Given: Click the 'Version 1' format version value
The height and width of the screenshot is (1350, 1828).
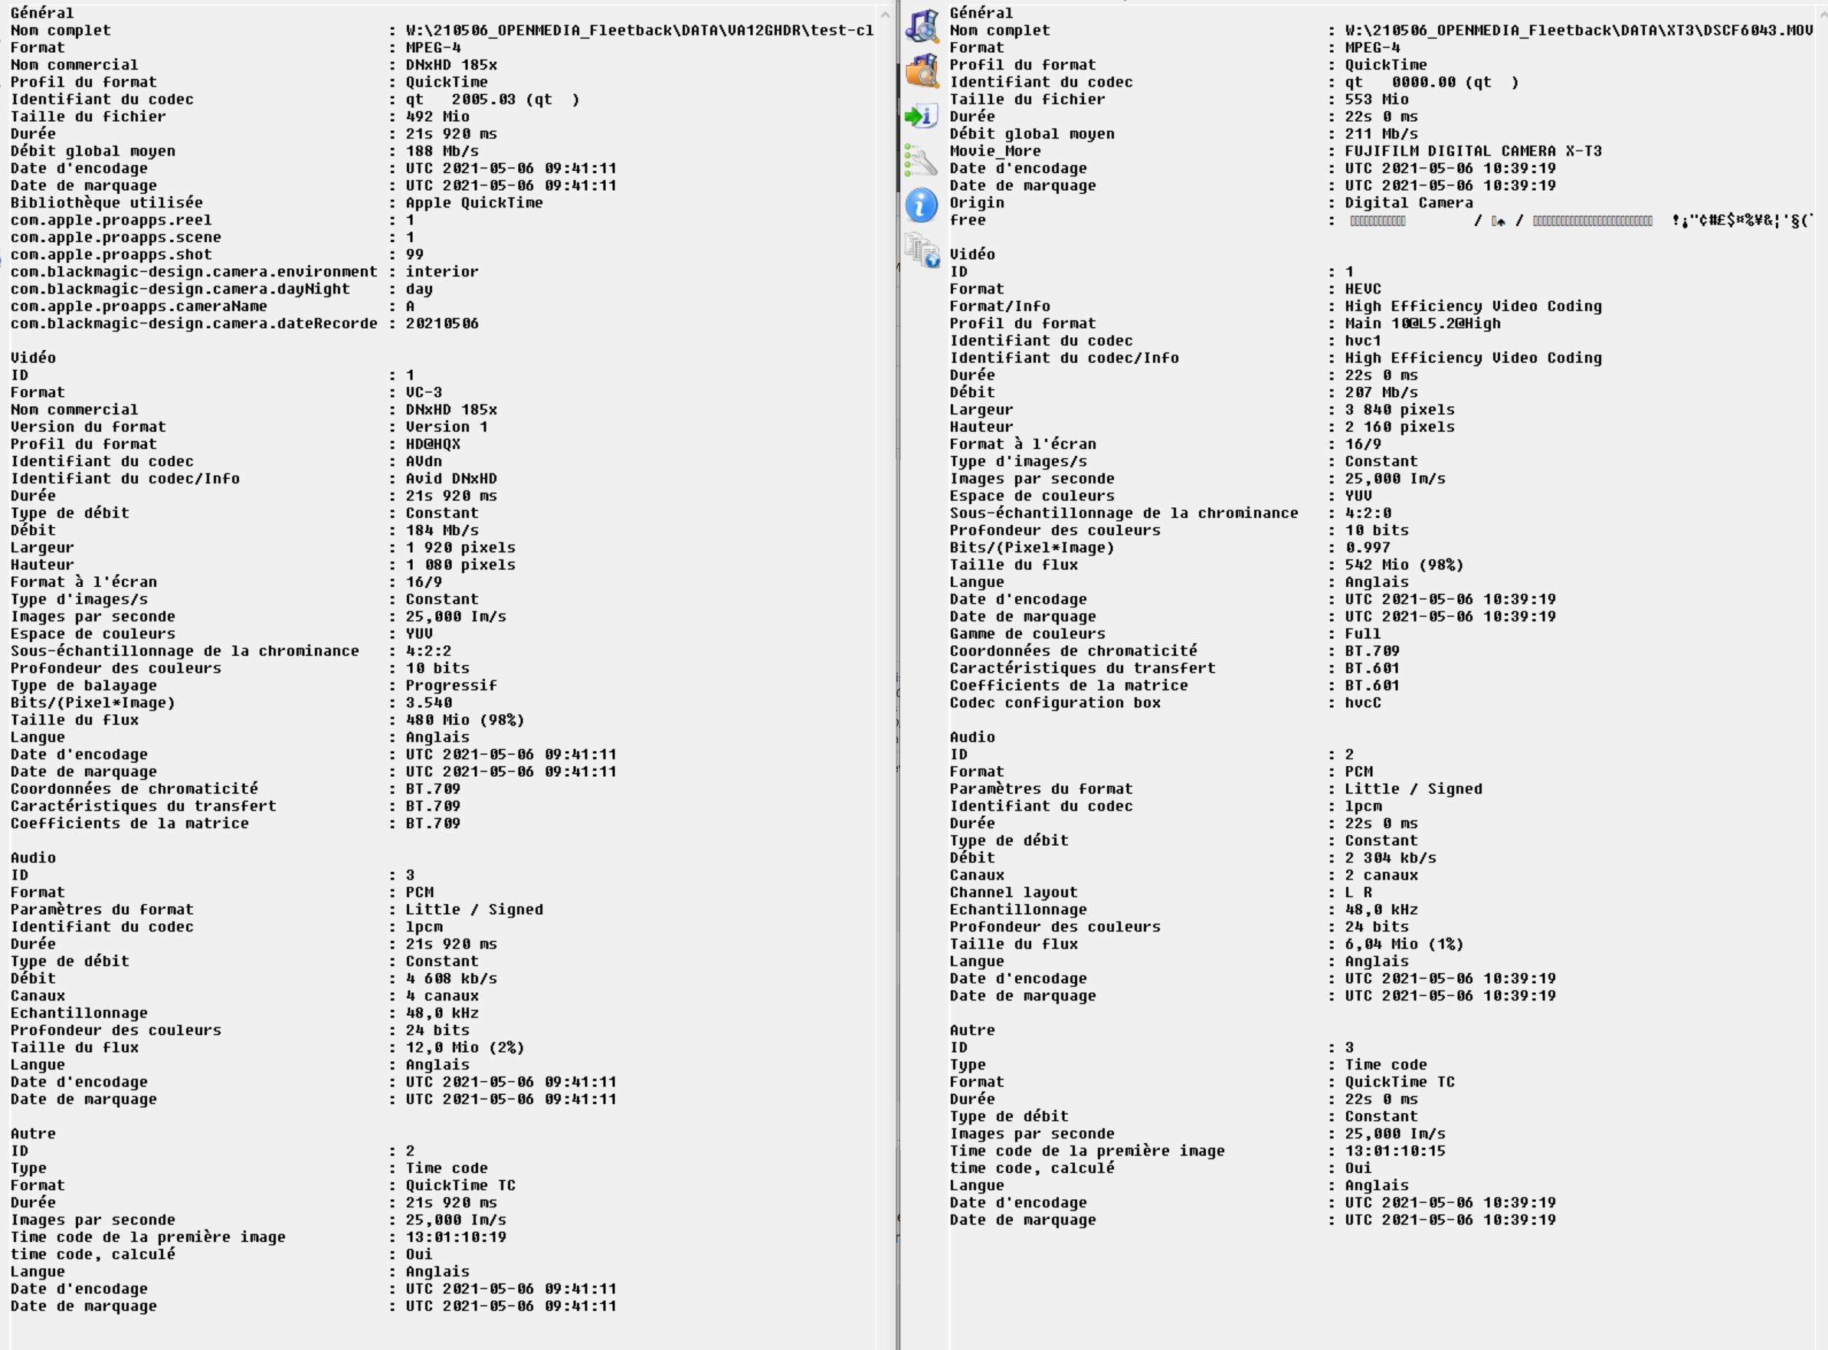Looking at the screenshot, I should (447, 427).
